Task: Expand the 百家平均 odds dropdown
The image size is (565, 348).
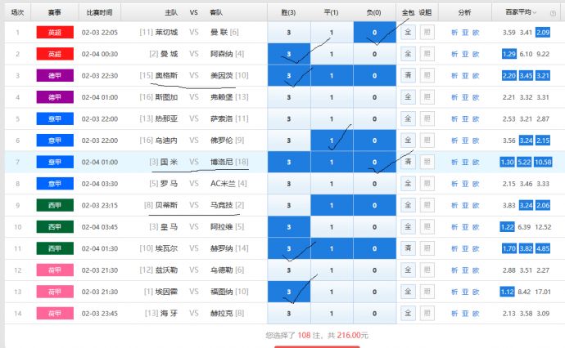Action: pos(536,12)
